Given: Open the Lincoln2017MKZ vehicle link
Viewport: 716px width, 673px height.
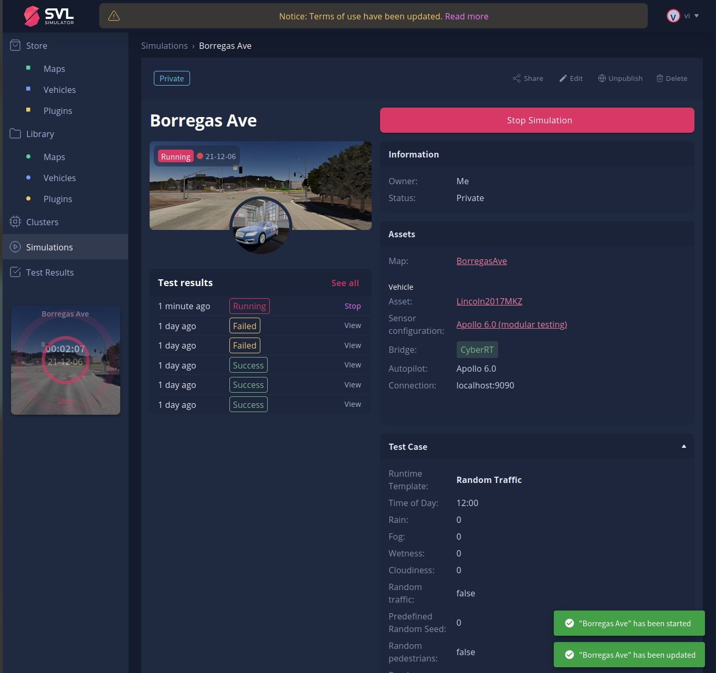Looking at the screenshot, I should (489, 301).
